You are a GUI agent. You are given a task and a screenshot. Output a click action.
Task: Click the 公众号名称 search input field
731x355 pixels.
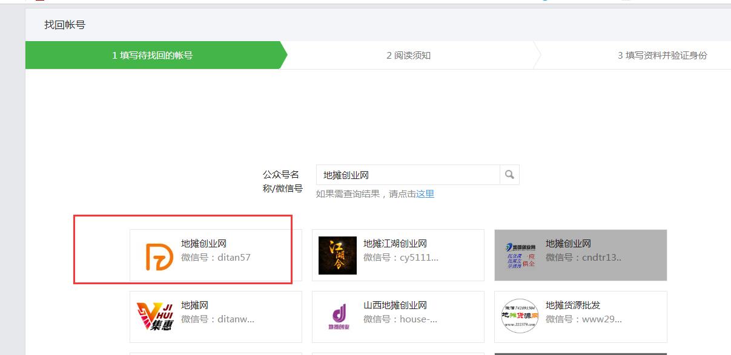click(408, 175)
